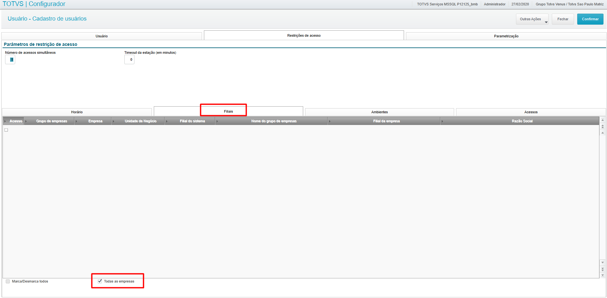This screenshot has width=607, height=298.
Task: Click the Fechar button
Action: (x=563, y=19)
